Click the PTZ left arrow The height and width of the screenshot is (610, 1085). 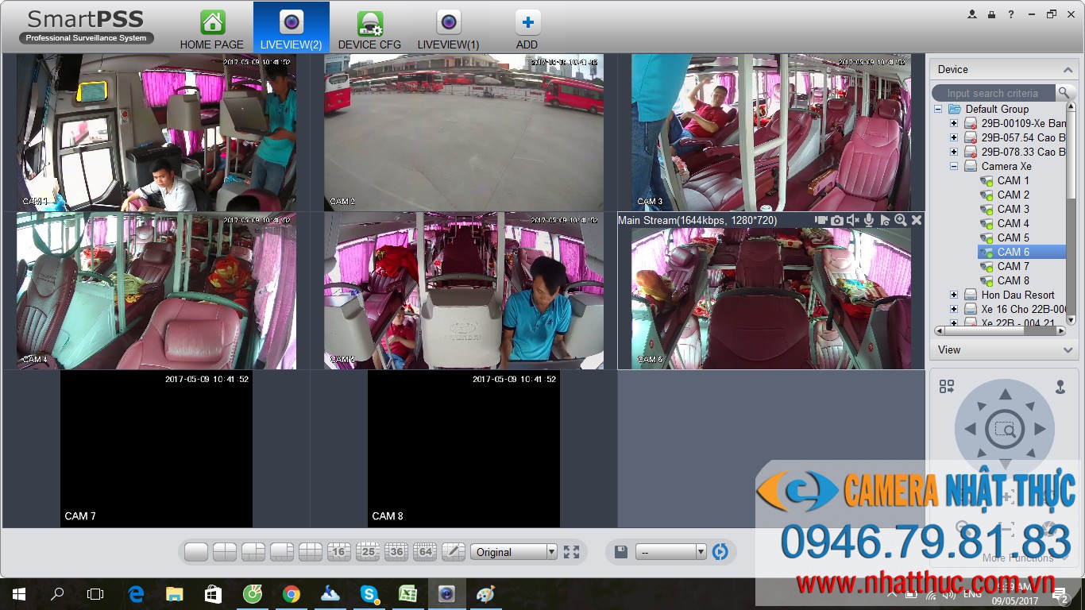970,430
